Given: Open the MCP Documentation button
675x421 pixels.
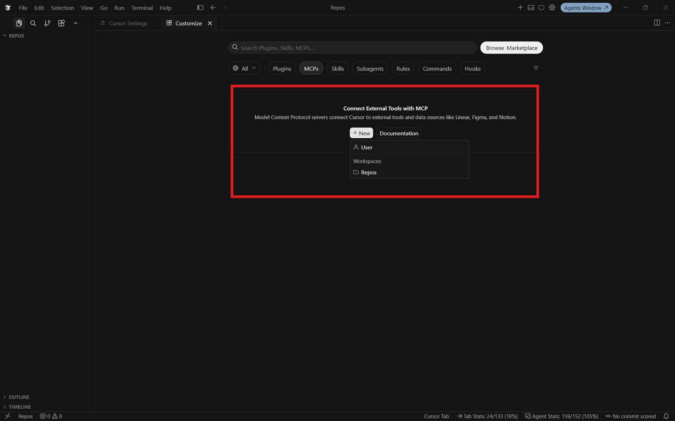Looking at the screenshot, I should click(x=399, y=133).
